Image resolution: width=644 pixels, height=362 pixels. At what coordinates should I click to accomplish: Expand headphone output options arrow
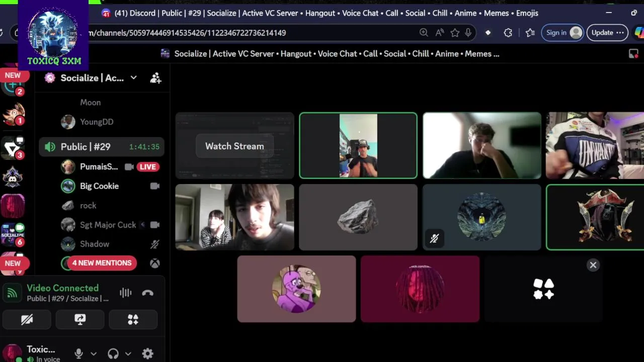(128, 353)
